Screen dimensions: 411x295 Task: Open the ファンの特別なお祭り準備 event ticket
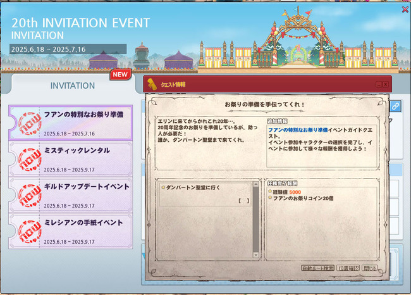pos(71,123)
